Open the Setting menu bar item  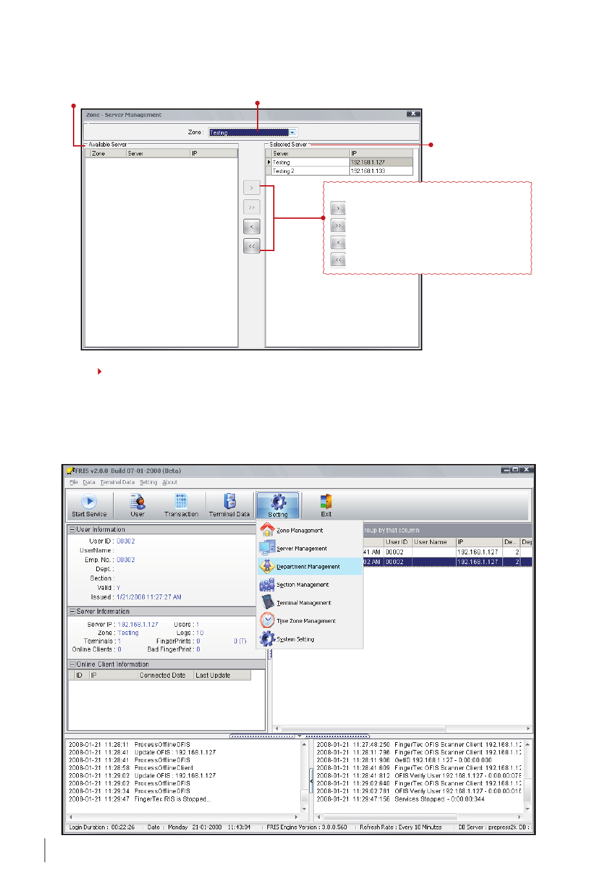pyautogui.click(x=149, y=482)
